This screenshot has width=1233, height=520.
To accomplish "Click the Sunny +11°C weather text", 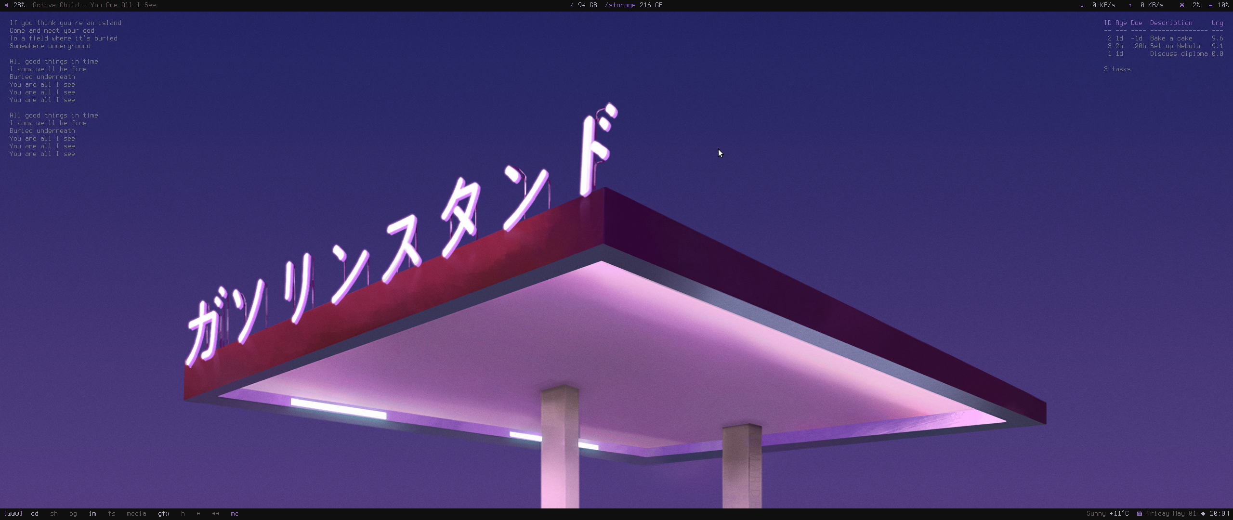I will (x=1107, y=514).
